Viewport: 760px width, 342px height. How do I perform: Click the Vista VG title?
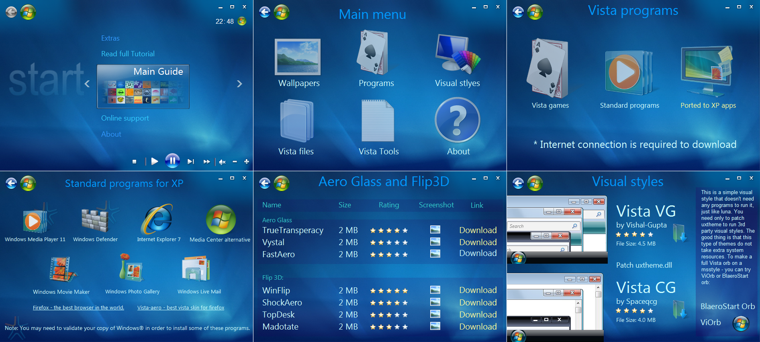point(646,211)
